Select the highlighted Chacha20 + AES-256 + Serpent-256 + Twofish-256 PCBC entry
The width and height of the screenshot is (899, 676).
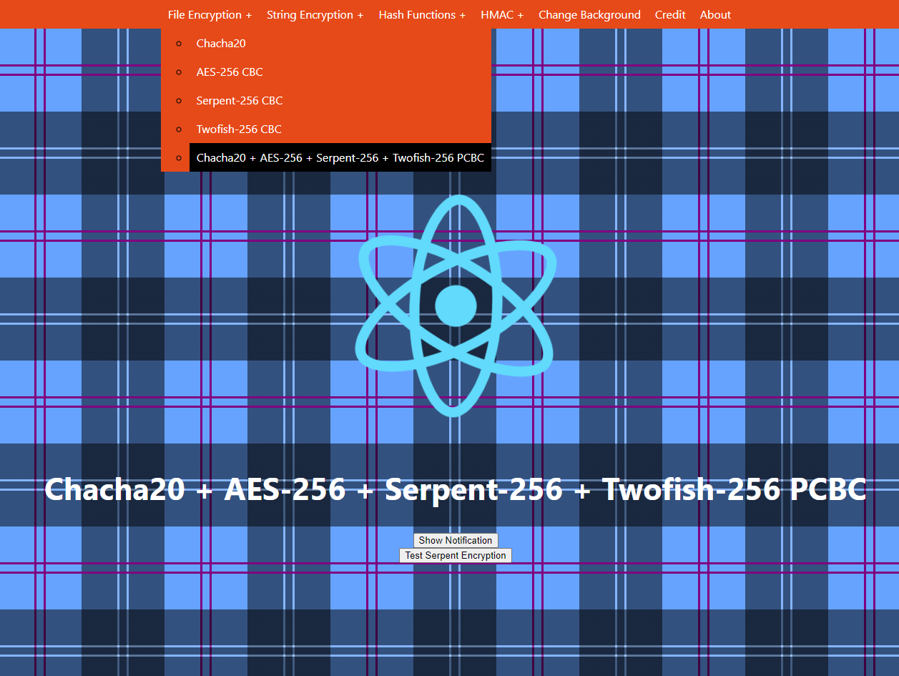tap(340, 157)
